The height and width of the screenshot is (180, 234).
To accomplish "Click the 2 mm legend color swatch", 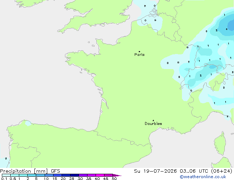I will click(x=32, y=175).
